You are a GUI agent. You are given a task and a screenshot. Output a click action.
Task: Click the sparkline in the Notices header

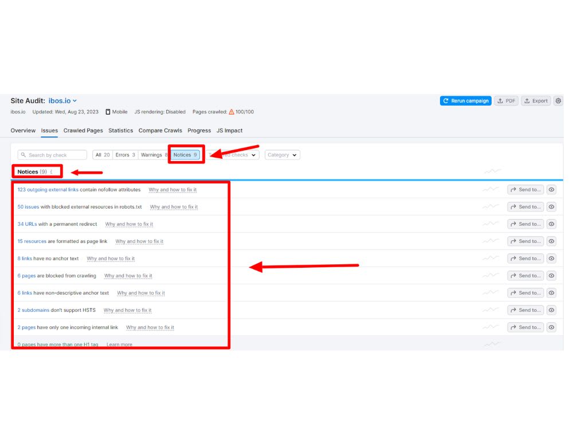point(492,171)
